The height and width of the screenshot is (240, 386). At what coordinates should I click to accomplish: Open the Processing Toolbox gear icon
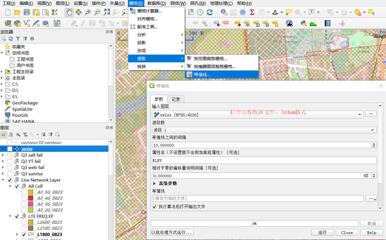242,13
